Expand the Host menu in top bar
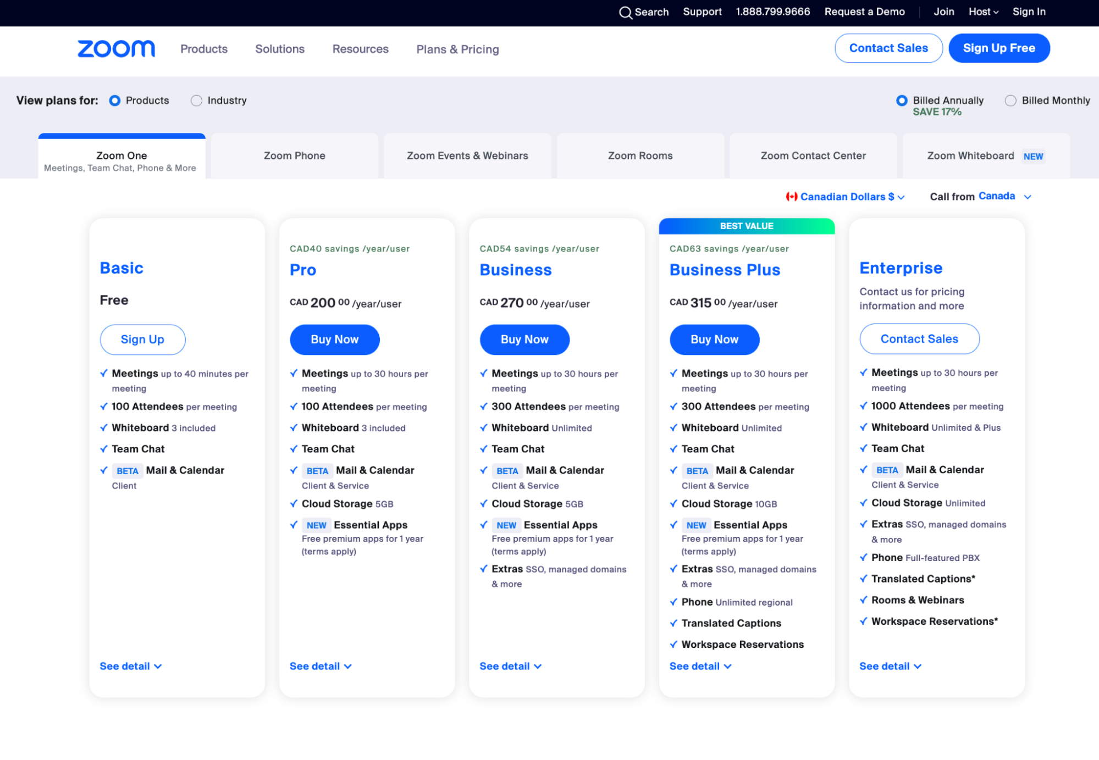The image size is (1099, 760). pos(983,12)
